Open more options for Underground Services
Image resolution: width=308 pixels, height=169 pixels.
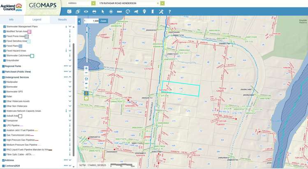[66, 77]
